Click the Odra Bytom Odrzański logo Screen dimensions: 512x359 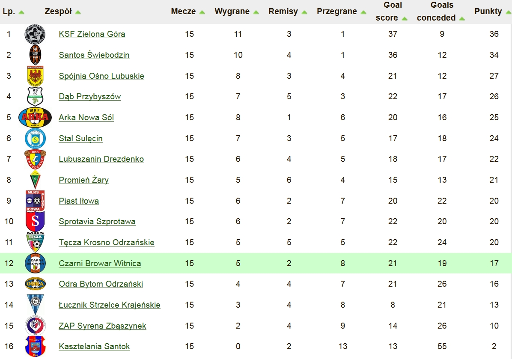35,284
